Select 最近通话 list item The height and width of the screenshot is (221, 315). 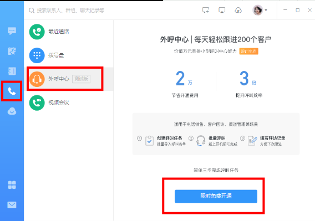point(69,32)
